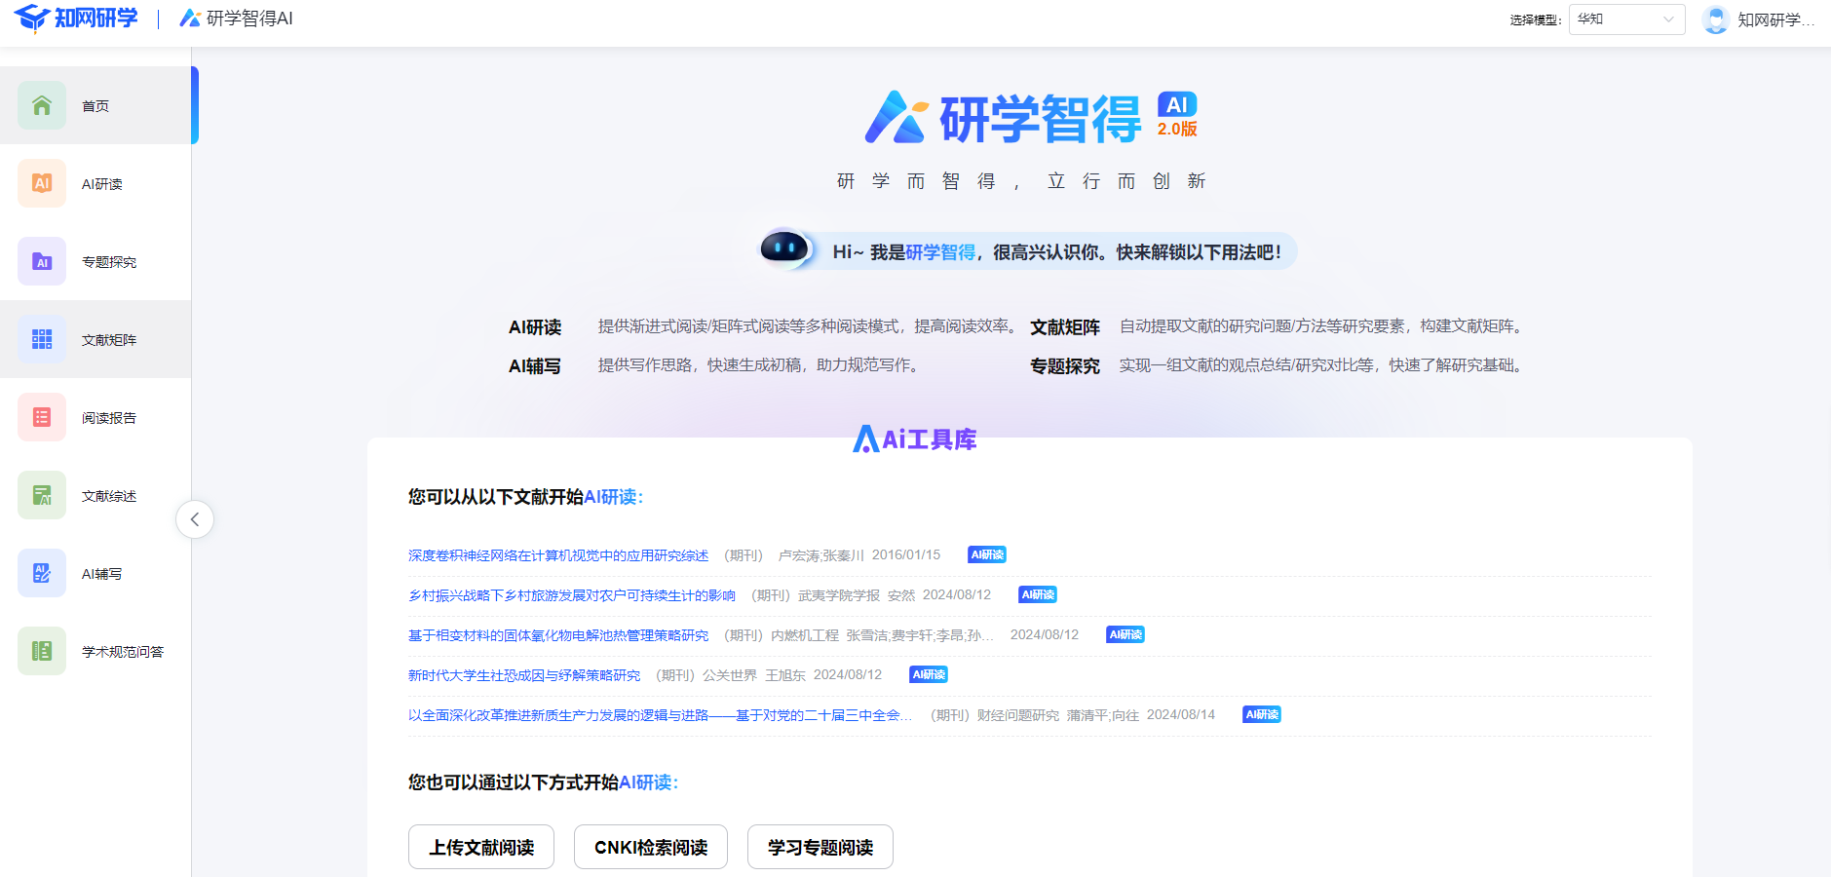This screenshot has width=1831, height=877.
Task: Open paper 乡村振兴战略下乡村旅游发展对农户可持续生计的影响
Action: click(x=572, y=595)
